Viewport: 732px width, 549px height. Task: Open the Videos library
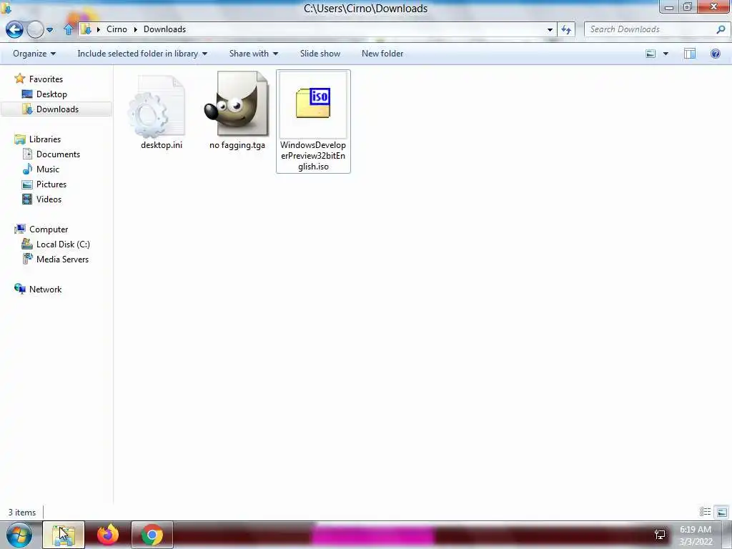click(49, 199)
